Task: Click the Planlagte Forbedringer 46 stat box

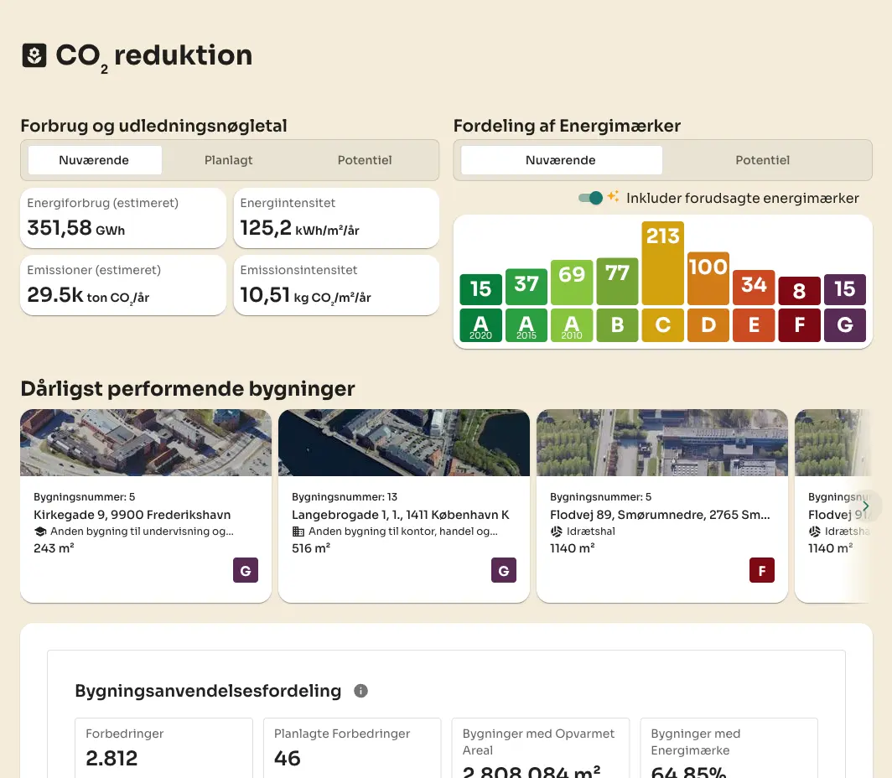Action: pos(352,748)
